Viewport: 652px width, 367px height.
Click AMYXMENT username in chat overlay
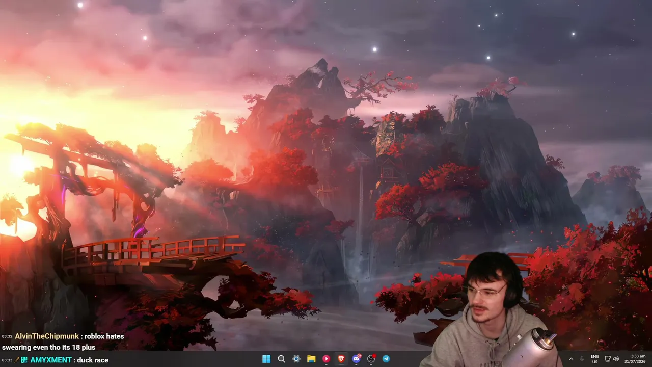click(x=50, y=360)
